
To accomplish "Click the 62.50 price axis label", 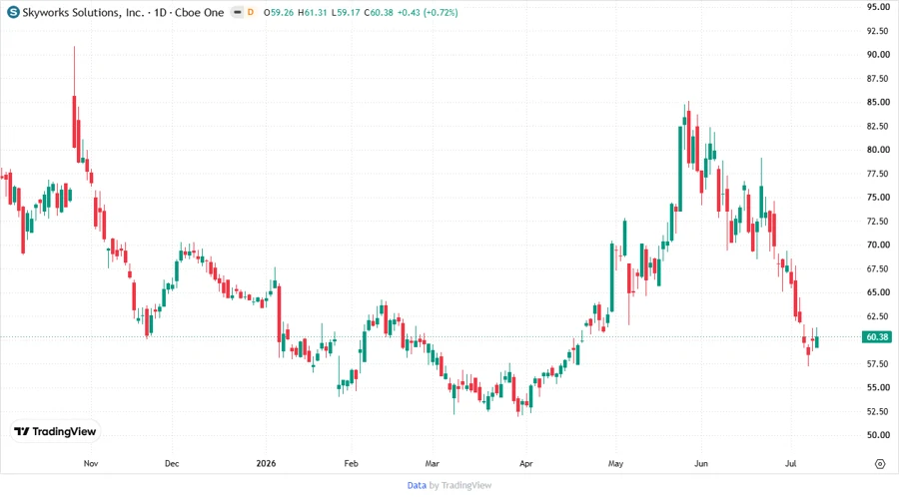I will point(878,316).
